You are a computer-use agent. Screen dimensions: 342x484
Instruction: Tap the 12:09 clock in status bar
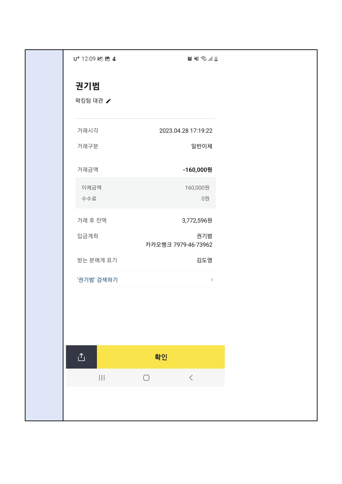click(x=88, y=59)
